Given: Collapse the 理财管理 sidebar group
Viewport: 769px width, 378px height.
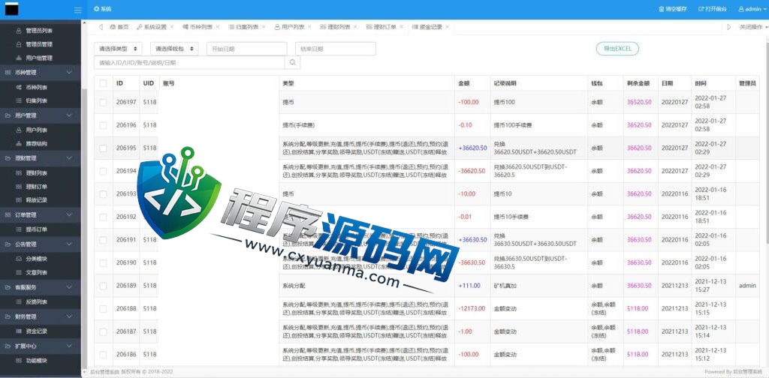Looking at the screenshot, I should click(41, 158).
